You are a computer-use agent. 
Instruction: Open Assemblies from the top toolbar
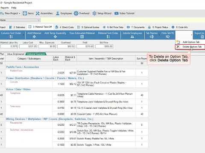point(44,13)
